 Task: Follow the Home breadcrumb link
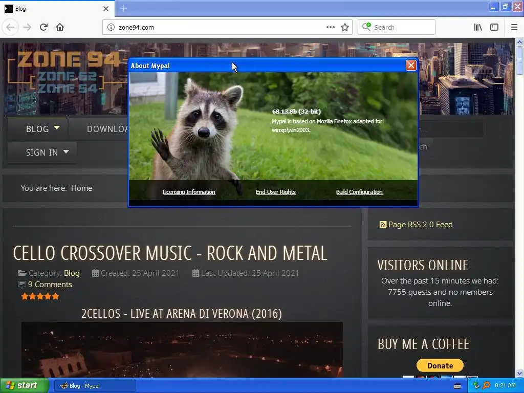(x=81, y=188)
